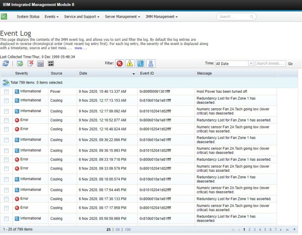The image size is (302, 235).
Task: Toggle the Error severity filter
Action: coord(120,64)
